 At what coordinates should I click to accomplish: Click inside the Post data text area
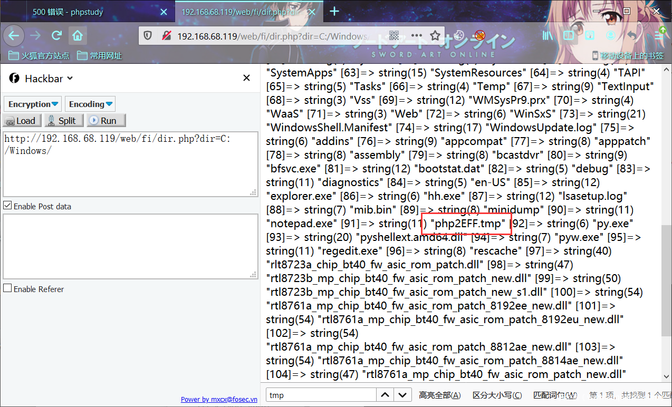[x=130, y=246]
